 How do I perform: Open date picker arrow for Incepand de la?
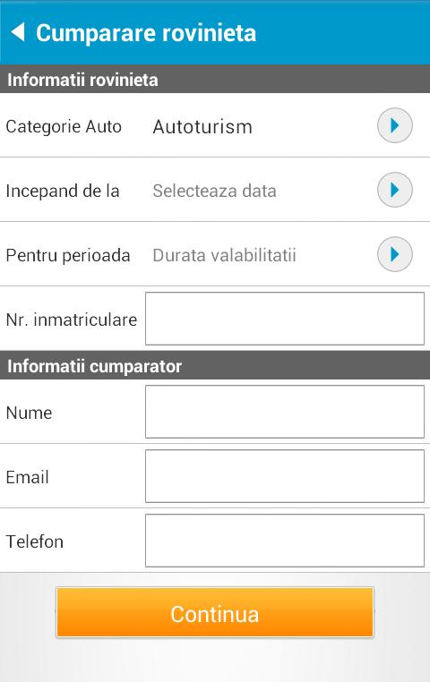tap(394, 190)
